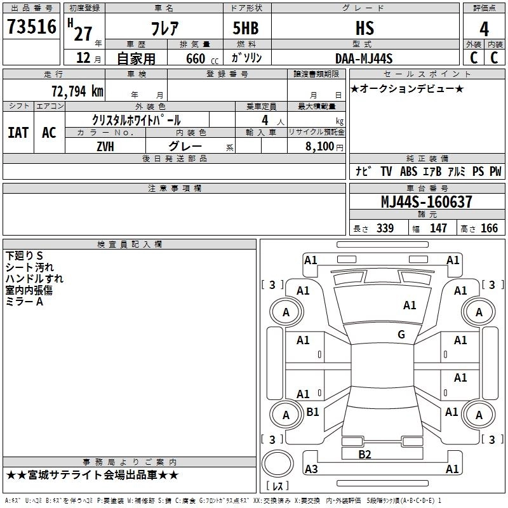Click interior color グレー
The image size is (508, 508).
[185, 146]
